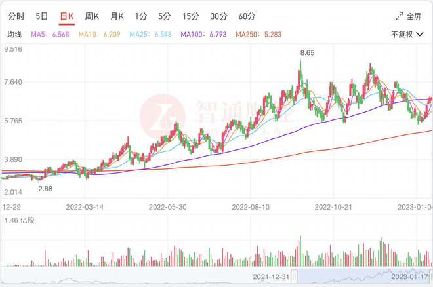Click the MA10: 6.209 indicator
The image size is (433, 287).
pos(100,35)
